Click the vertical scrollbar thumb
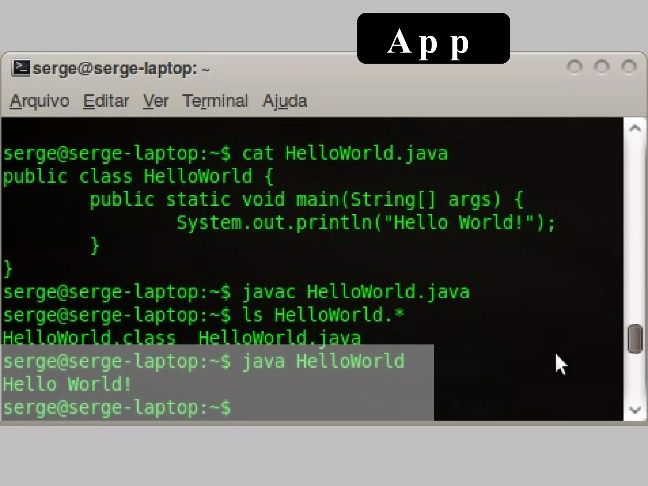This screenshot has height=486, width=648. coord(635,339)
